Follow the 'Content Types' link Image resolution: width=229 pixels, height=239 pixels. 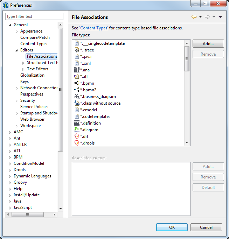[94, 28]
